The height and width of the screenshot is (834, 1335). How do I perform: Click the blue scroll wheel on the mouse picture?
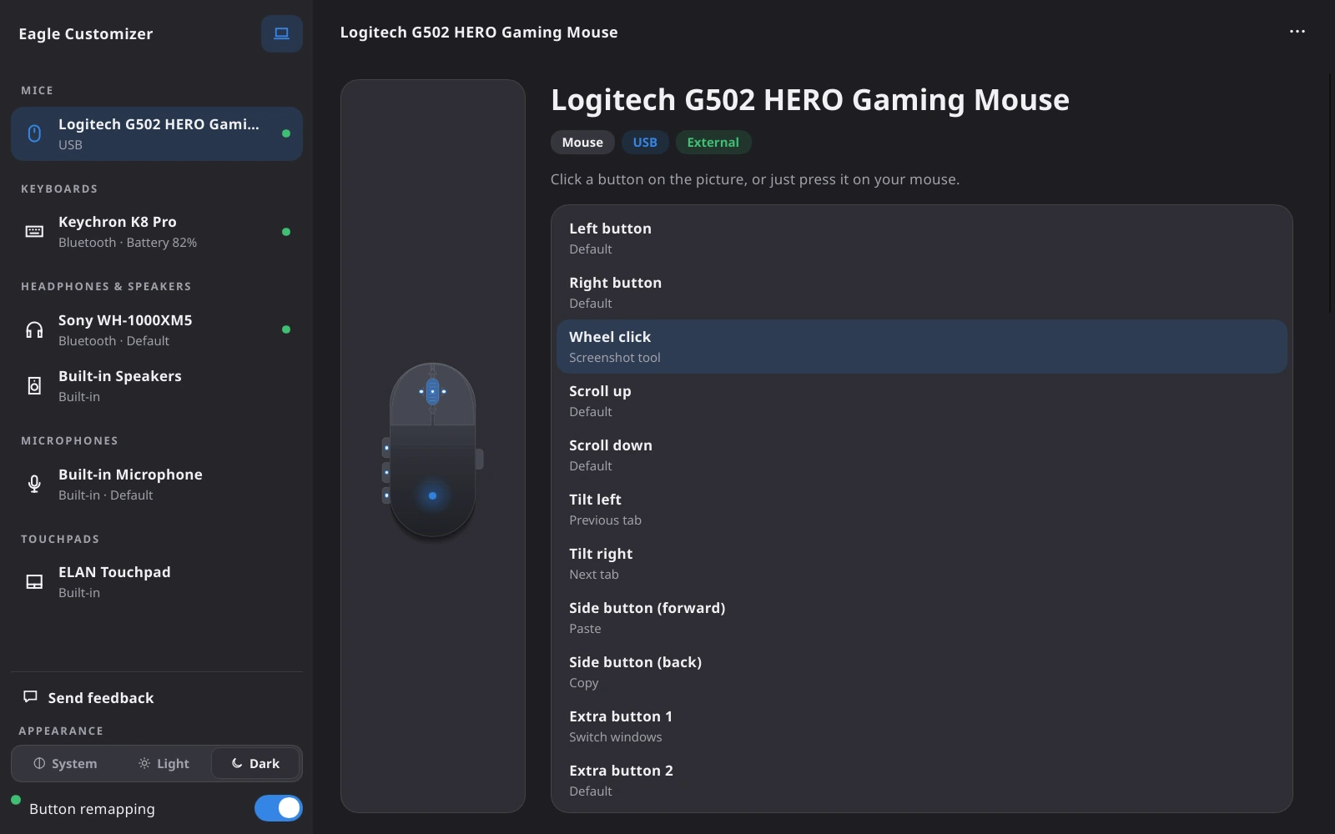pyautogui.click(x=432, y=391)
